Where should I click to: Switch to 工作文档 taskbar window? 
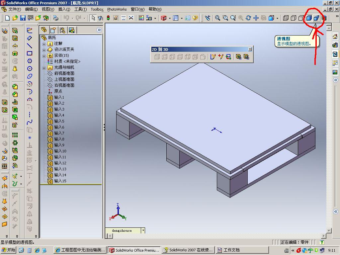pyautogui.click(x=242, y=250)
